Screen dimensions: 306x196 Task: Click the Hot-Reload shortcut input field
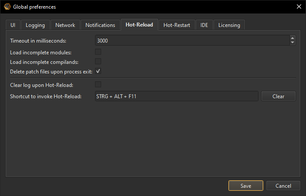pyautogui.click(x=177, y=96)
